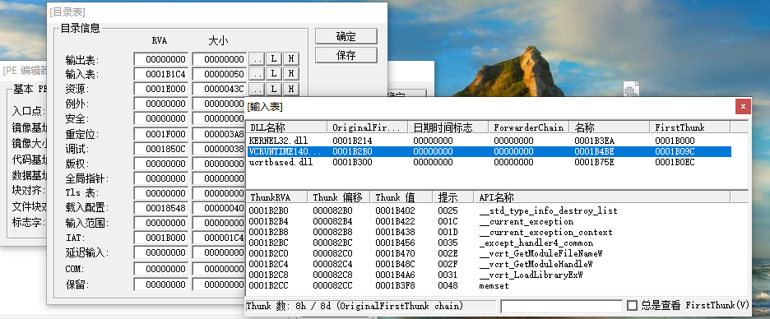The image size is (770, 319).
Task: Click the 资源 size field 0000043C
Action: [x=219, y=89]
